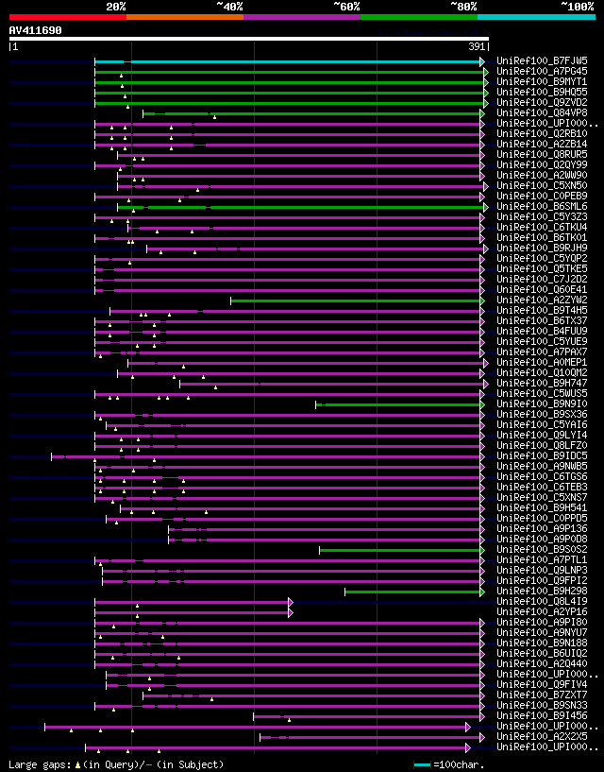Viewport: 604px width, 772px height.
Task: Select the white AV411690 query sequence bar
Action: 249,39
